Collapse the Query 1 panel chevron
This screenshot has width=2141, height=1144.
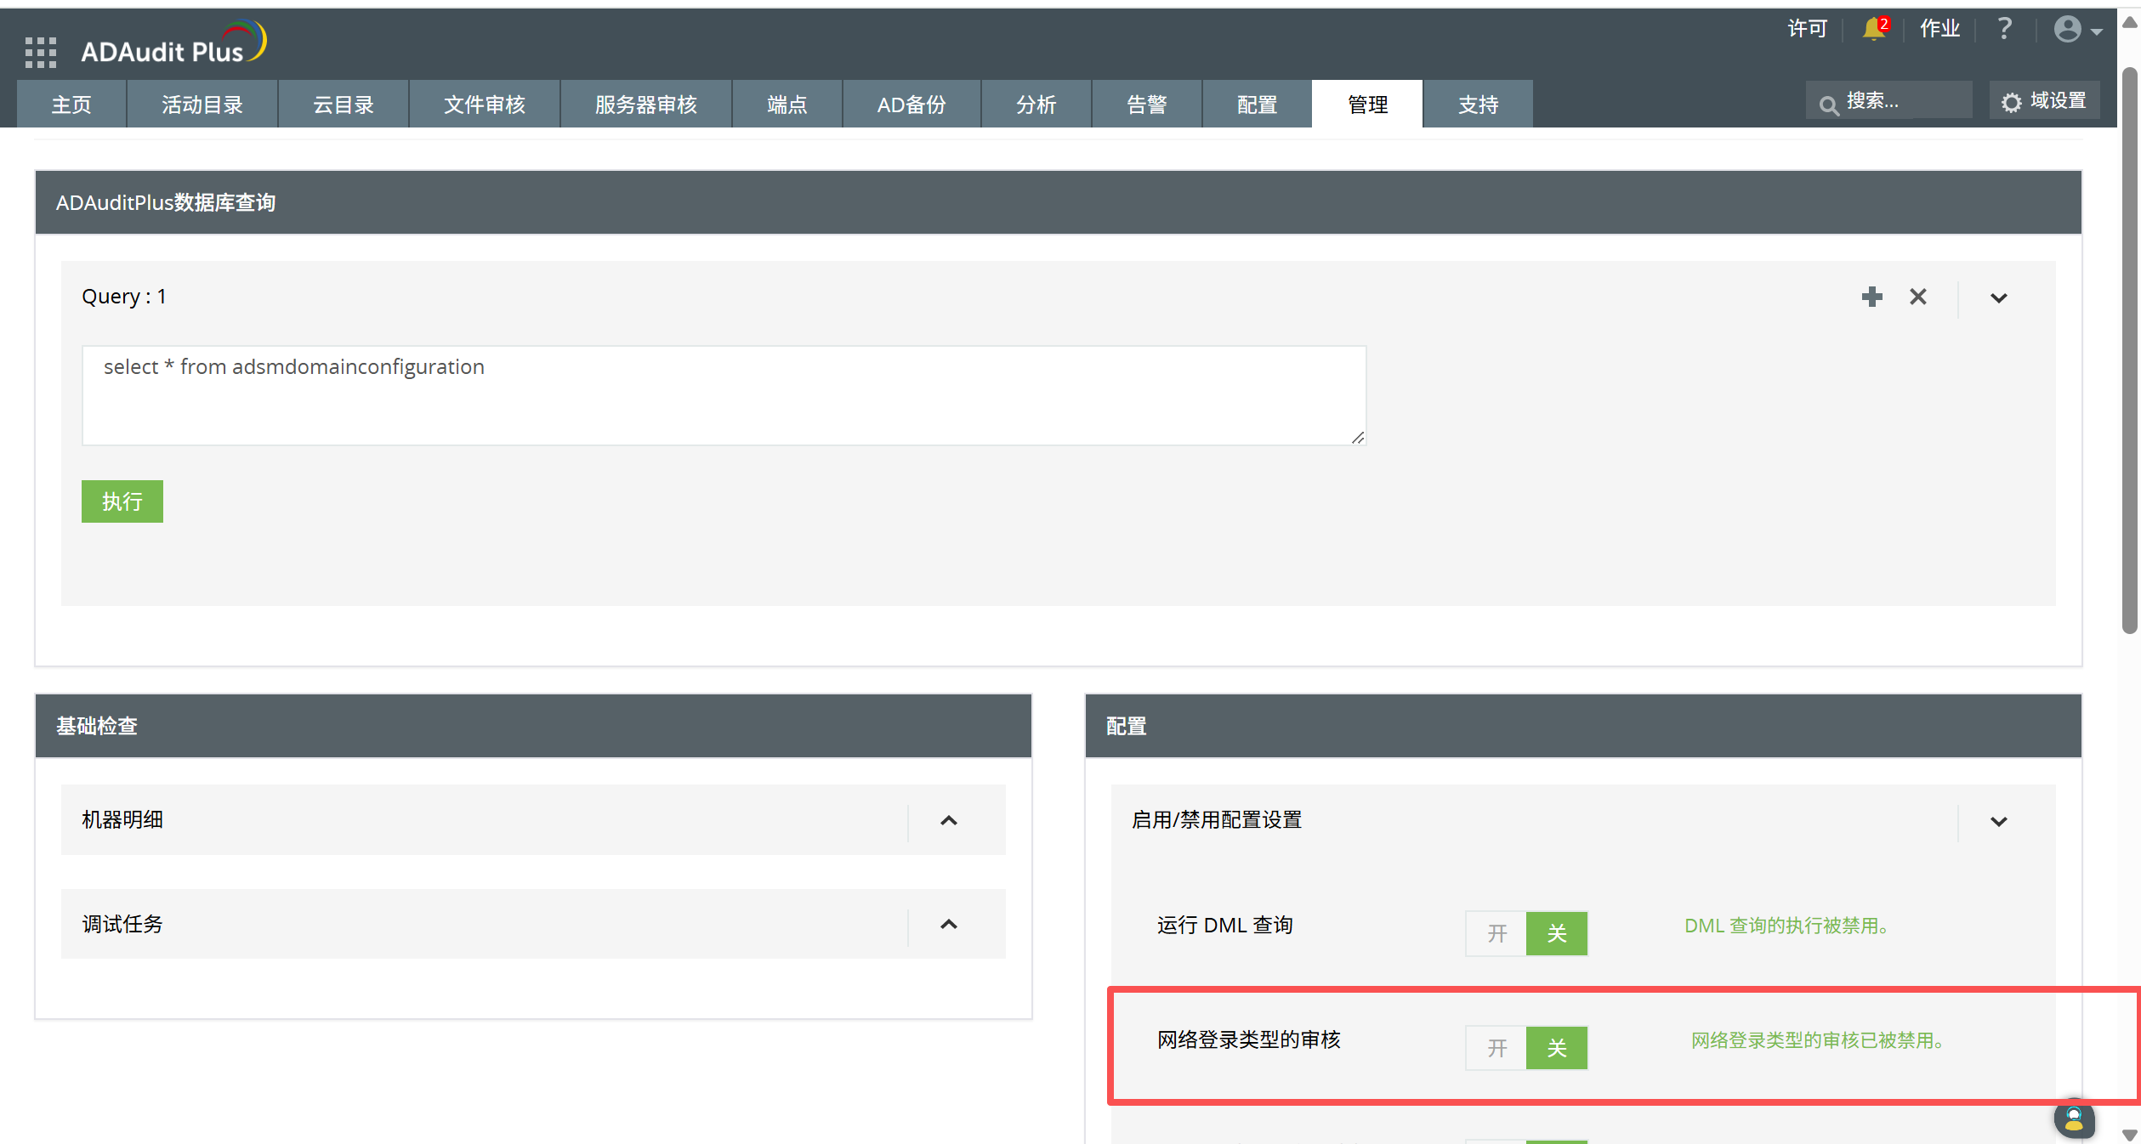click(1998, 297)
